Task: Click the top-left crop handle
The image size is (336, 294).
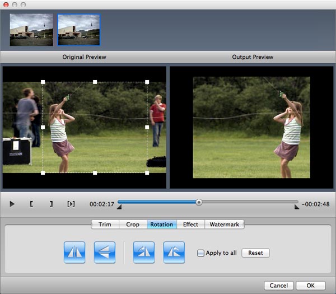Action: (43, 82)
